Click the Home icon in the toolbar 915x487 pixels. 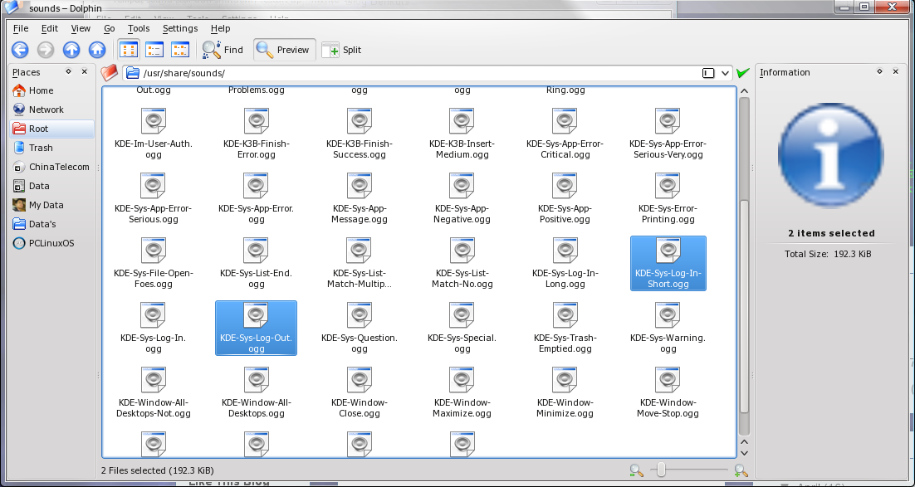[x=97, y=49]
